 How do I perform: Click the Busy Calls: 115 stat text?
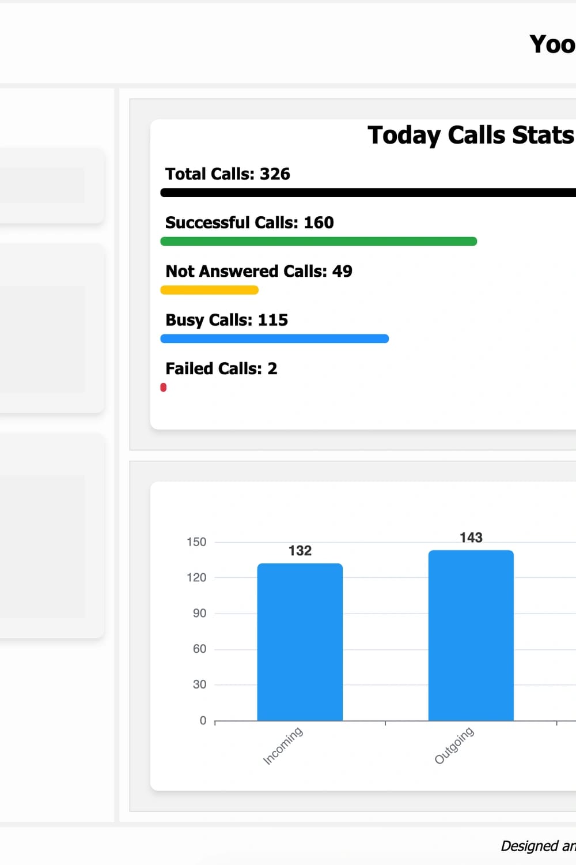(x=226, y=320)
